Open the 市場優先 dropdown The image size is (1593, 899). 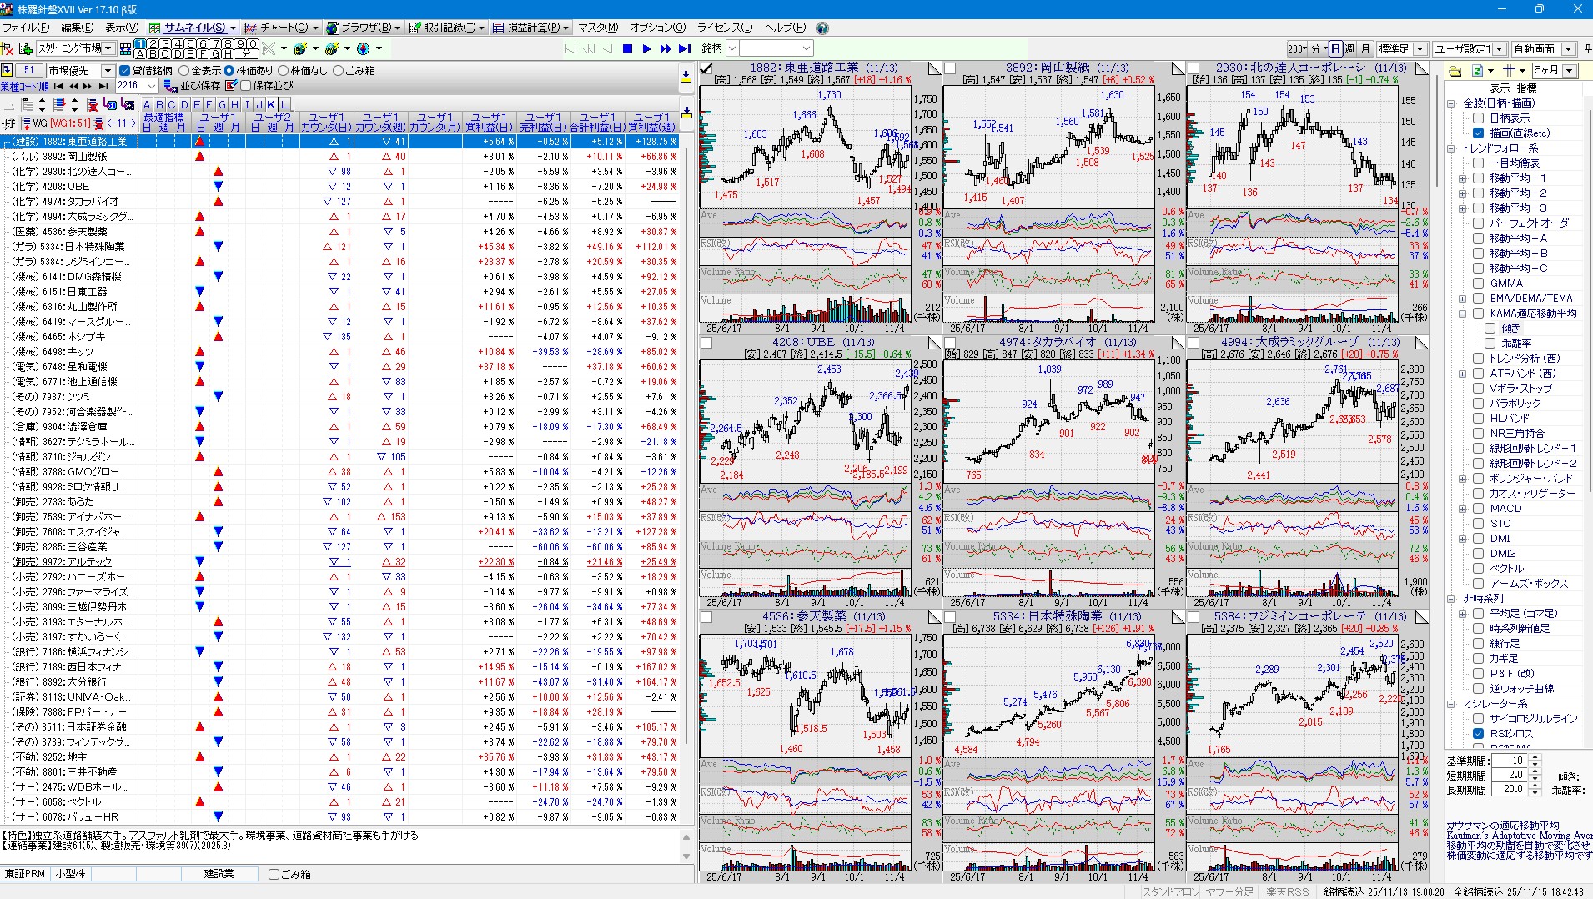coord(108,71)
